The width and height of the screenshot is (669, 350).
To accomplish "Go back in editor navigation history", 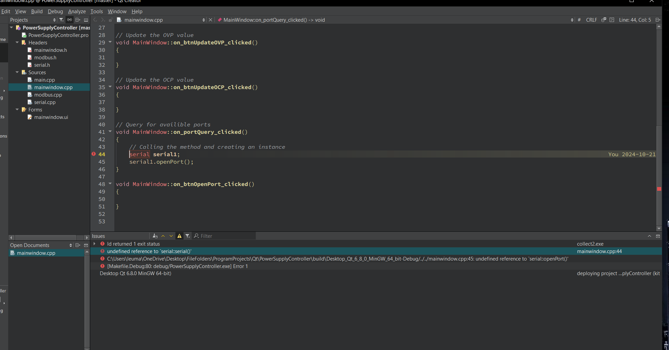I will coord(95,20).
